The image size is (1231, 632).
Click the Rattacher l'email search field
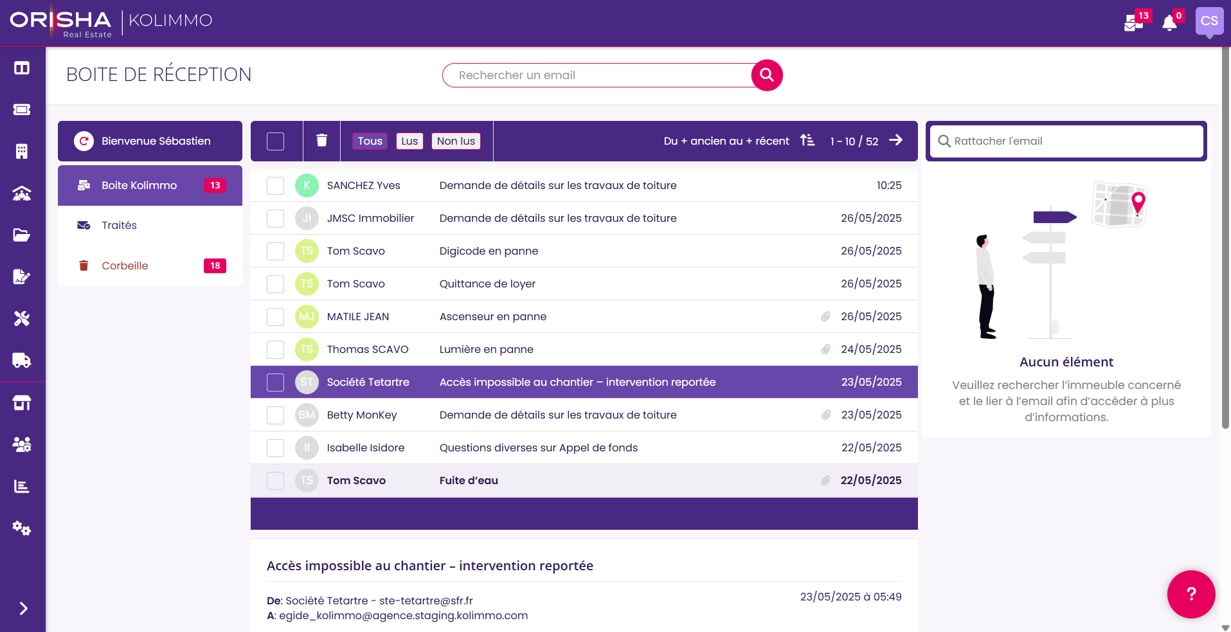point(1066,141)
